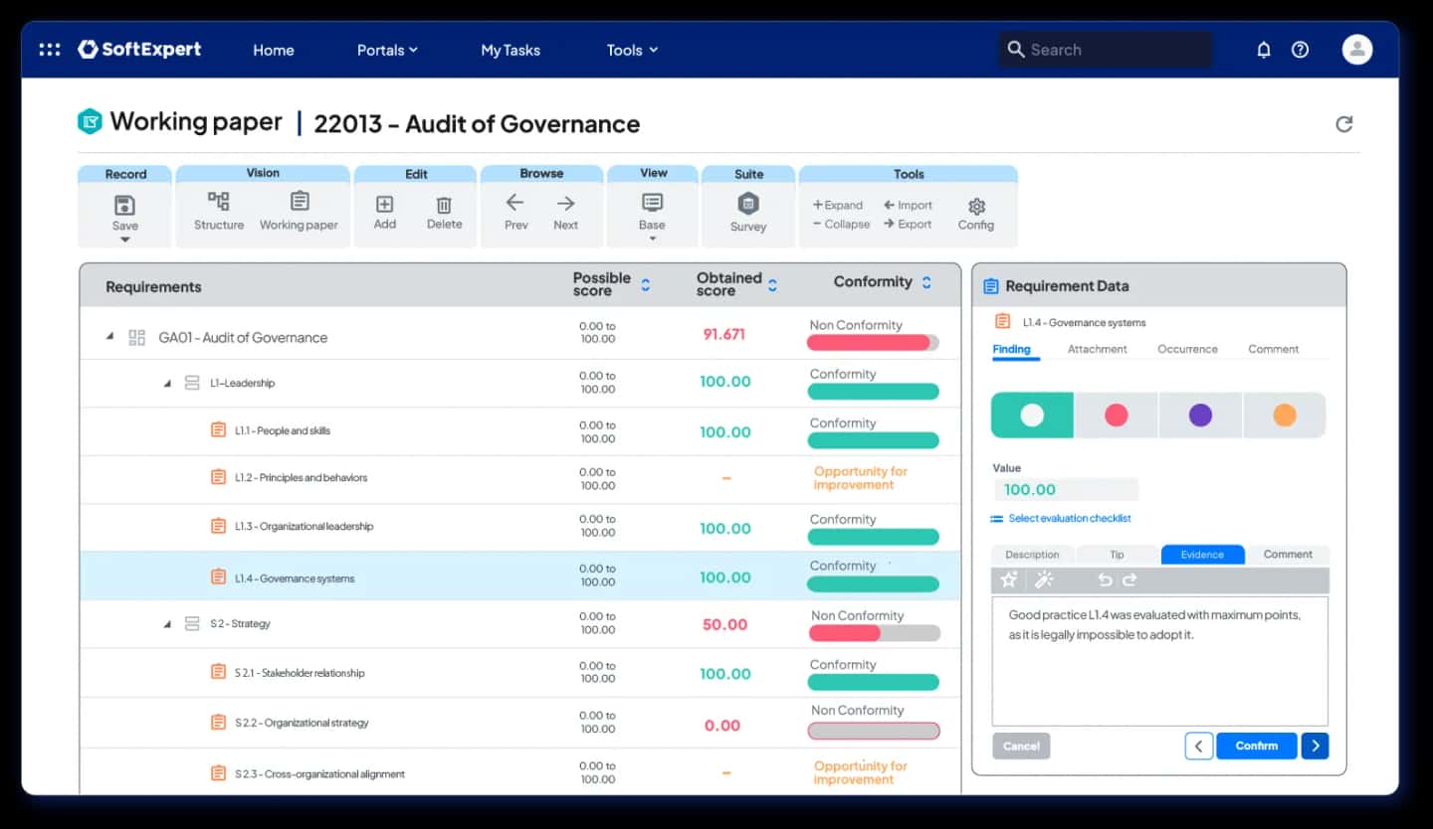Click the L1.1 People and skills document icon

[218, 430]
